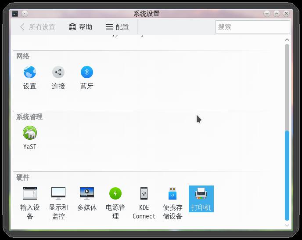302x240 pixels.
Task: Open the network 设置 globe icon
Action: point(30,78)
